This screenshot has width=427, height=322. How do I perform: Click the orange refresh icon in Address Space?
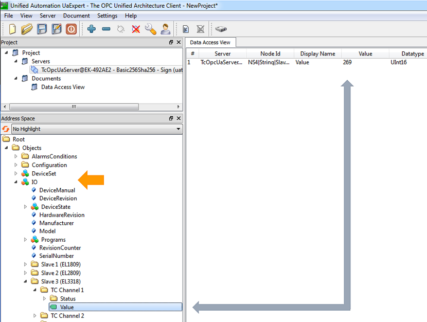point(6,129)
